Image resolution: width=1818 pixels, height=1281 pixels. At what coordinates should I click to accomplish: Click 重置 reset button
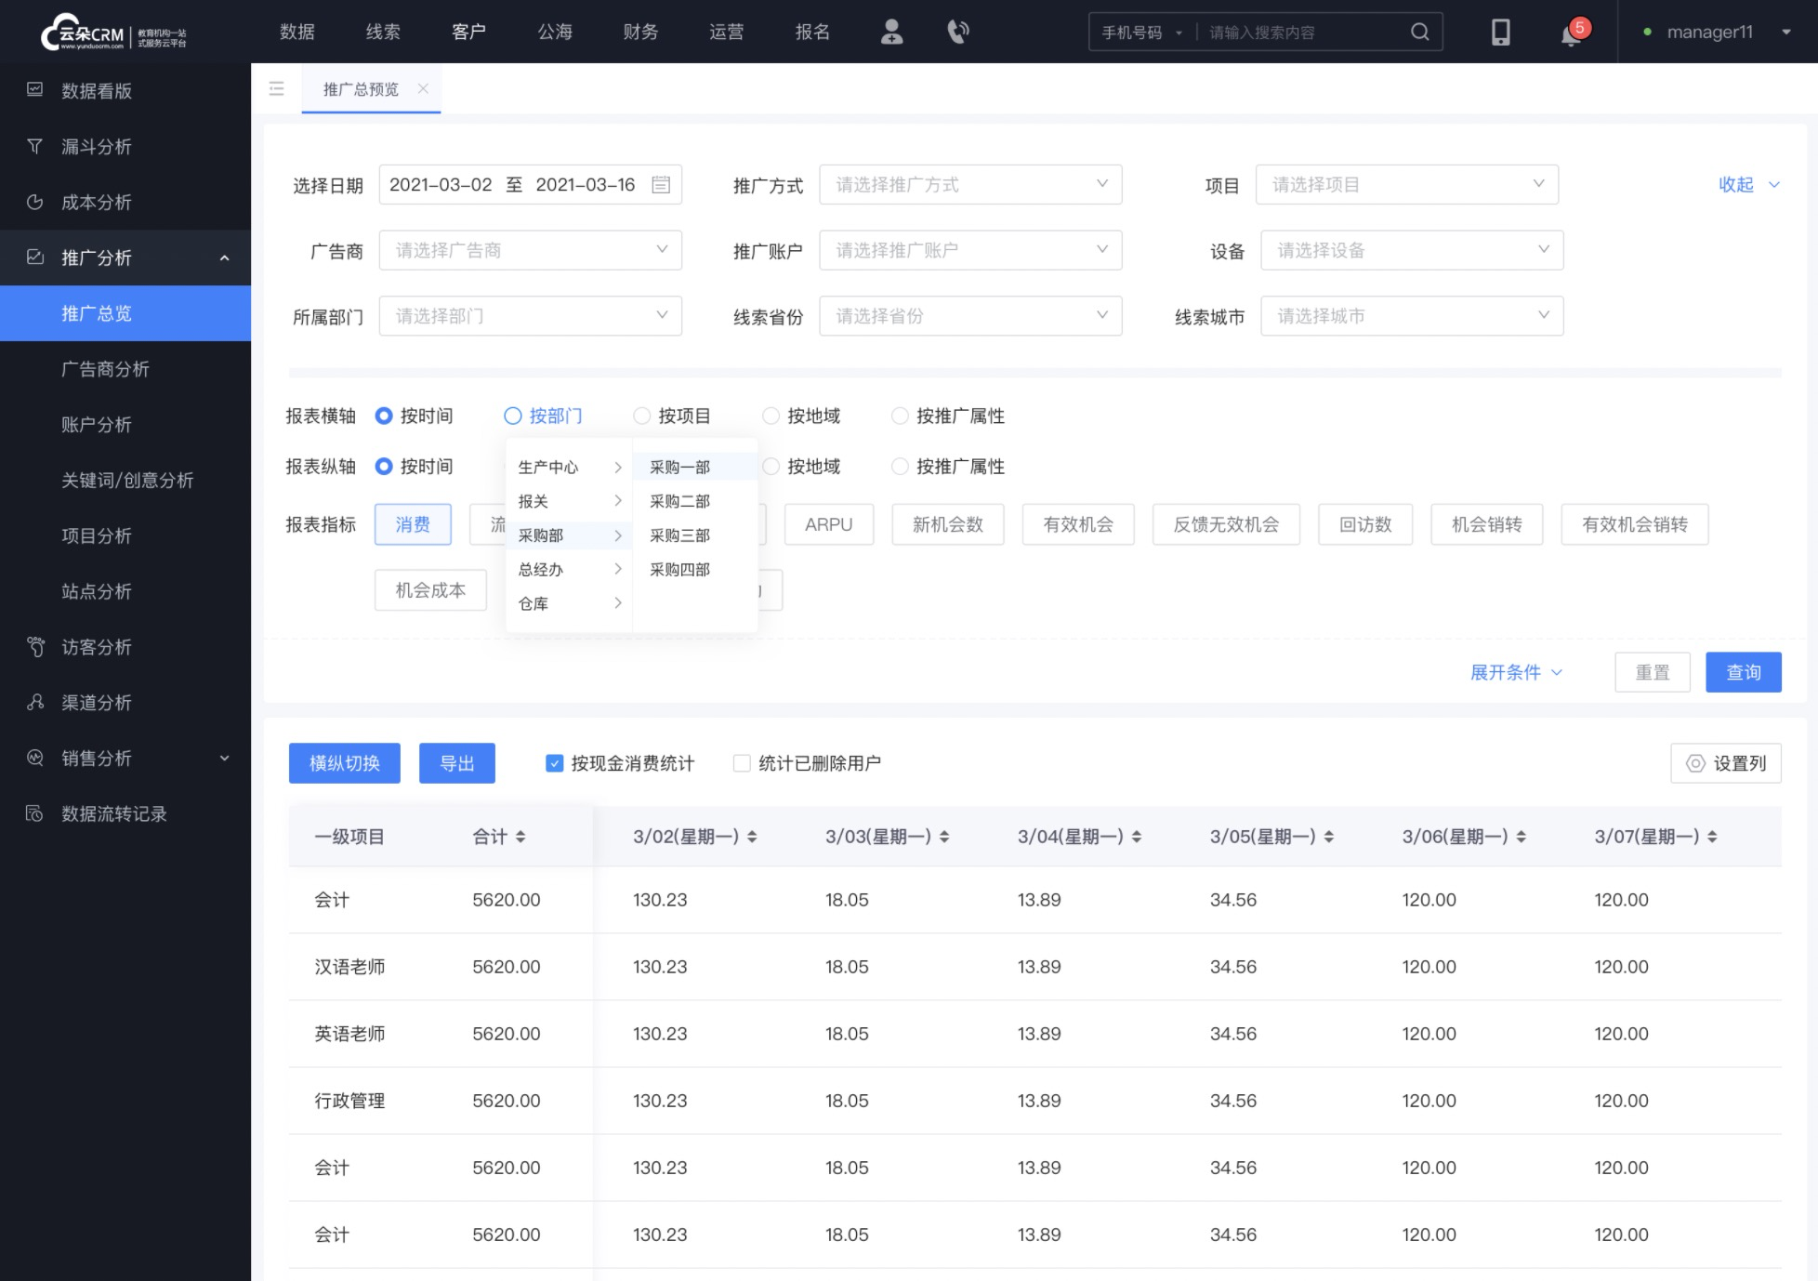point(1652,671)
